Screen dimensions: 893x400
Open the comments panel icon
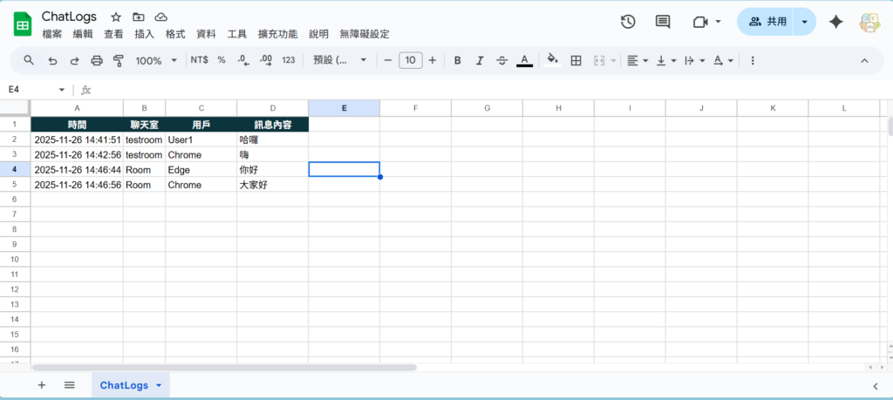tap(663, 22)
